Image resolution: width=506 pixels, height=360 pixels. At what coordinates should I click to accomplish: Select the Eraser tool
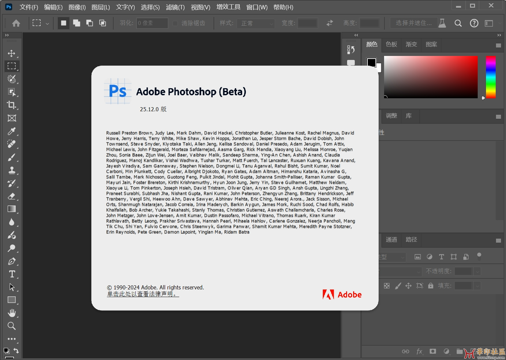pos(12,196)
